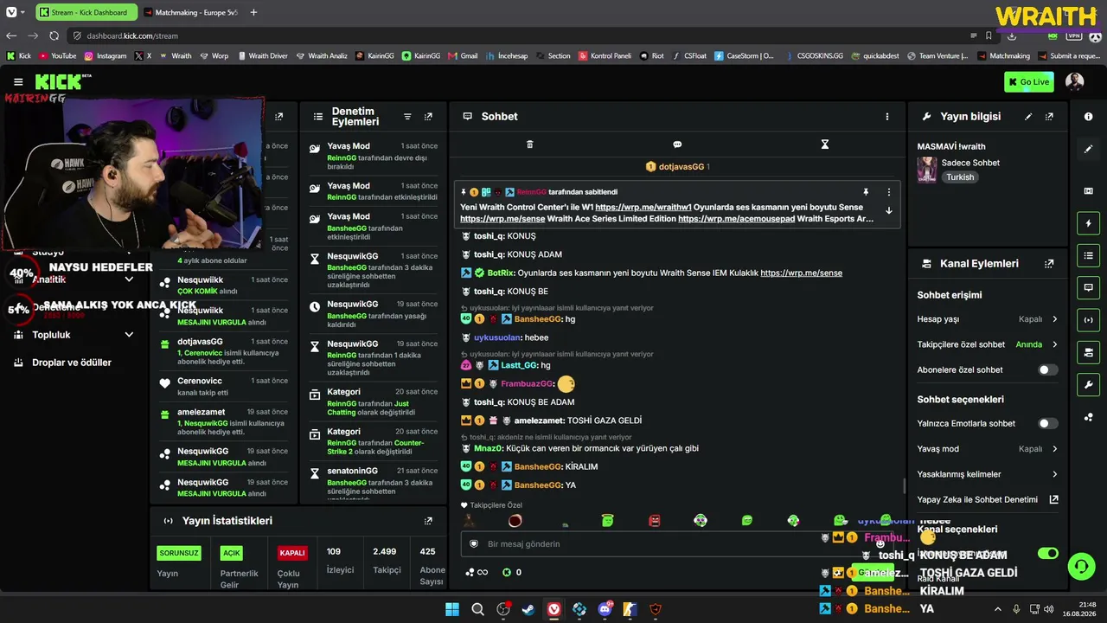Open the Instagram bookmark

(x=105, y=55)
